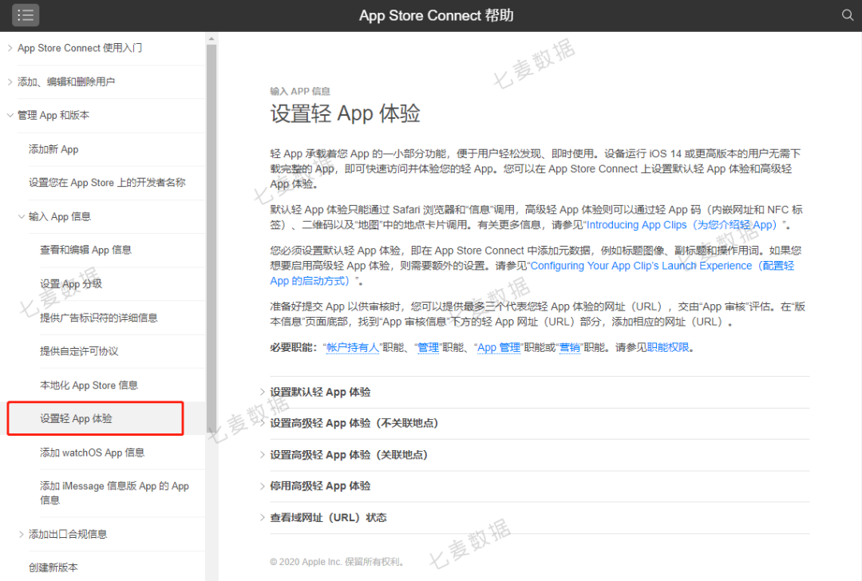The image size is (862, 581).
Task: Expand 添加、编辑和删除用户 chevron
Action: [10, 82]
